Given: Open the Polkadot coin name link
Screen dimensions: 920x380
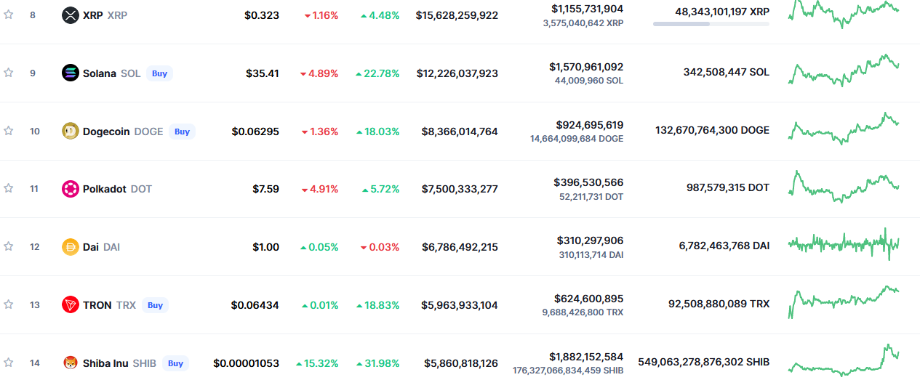Looking at the screenshot, I should coord(104,189).
